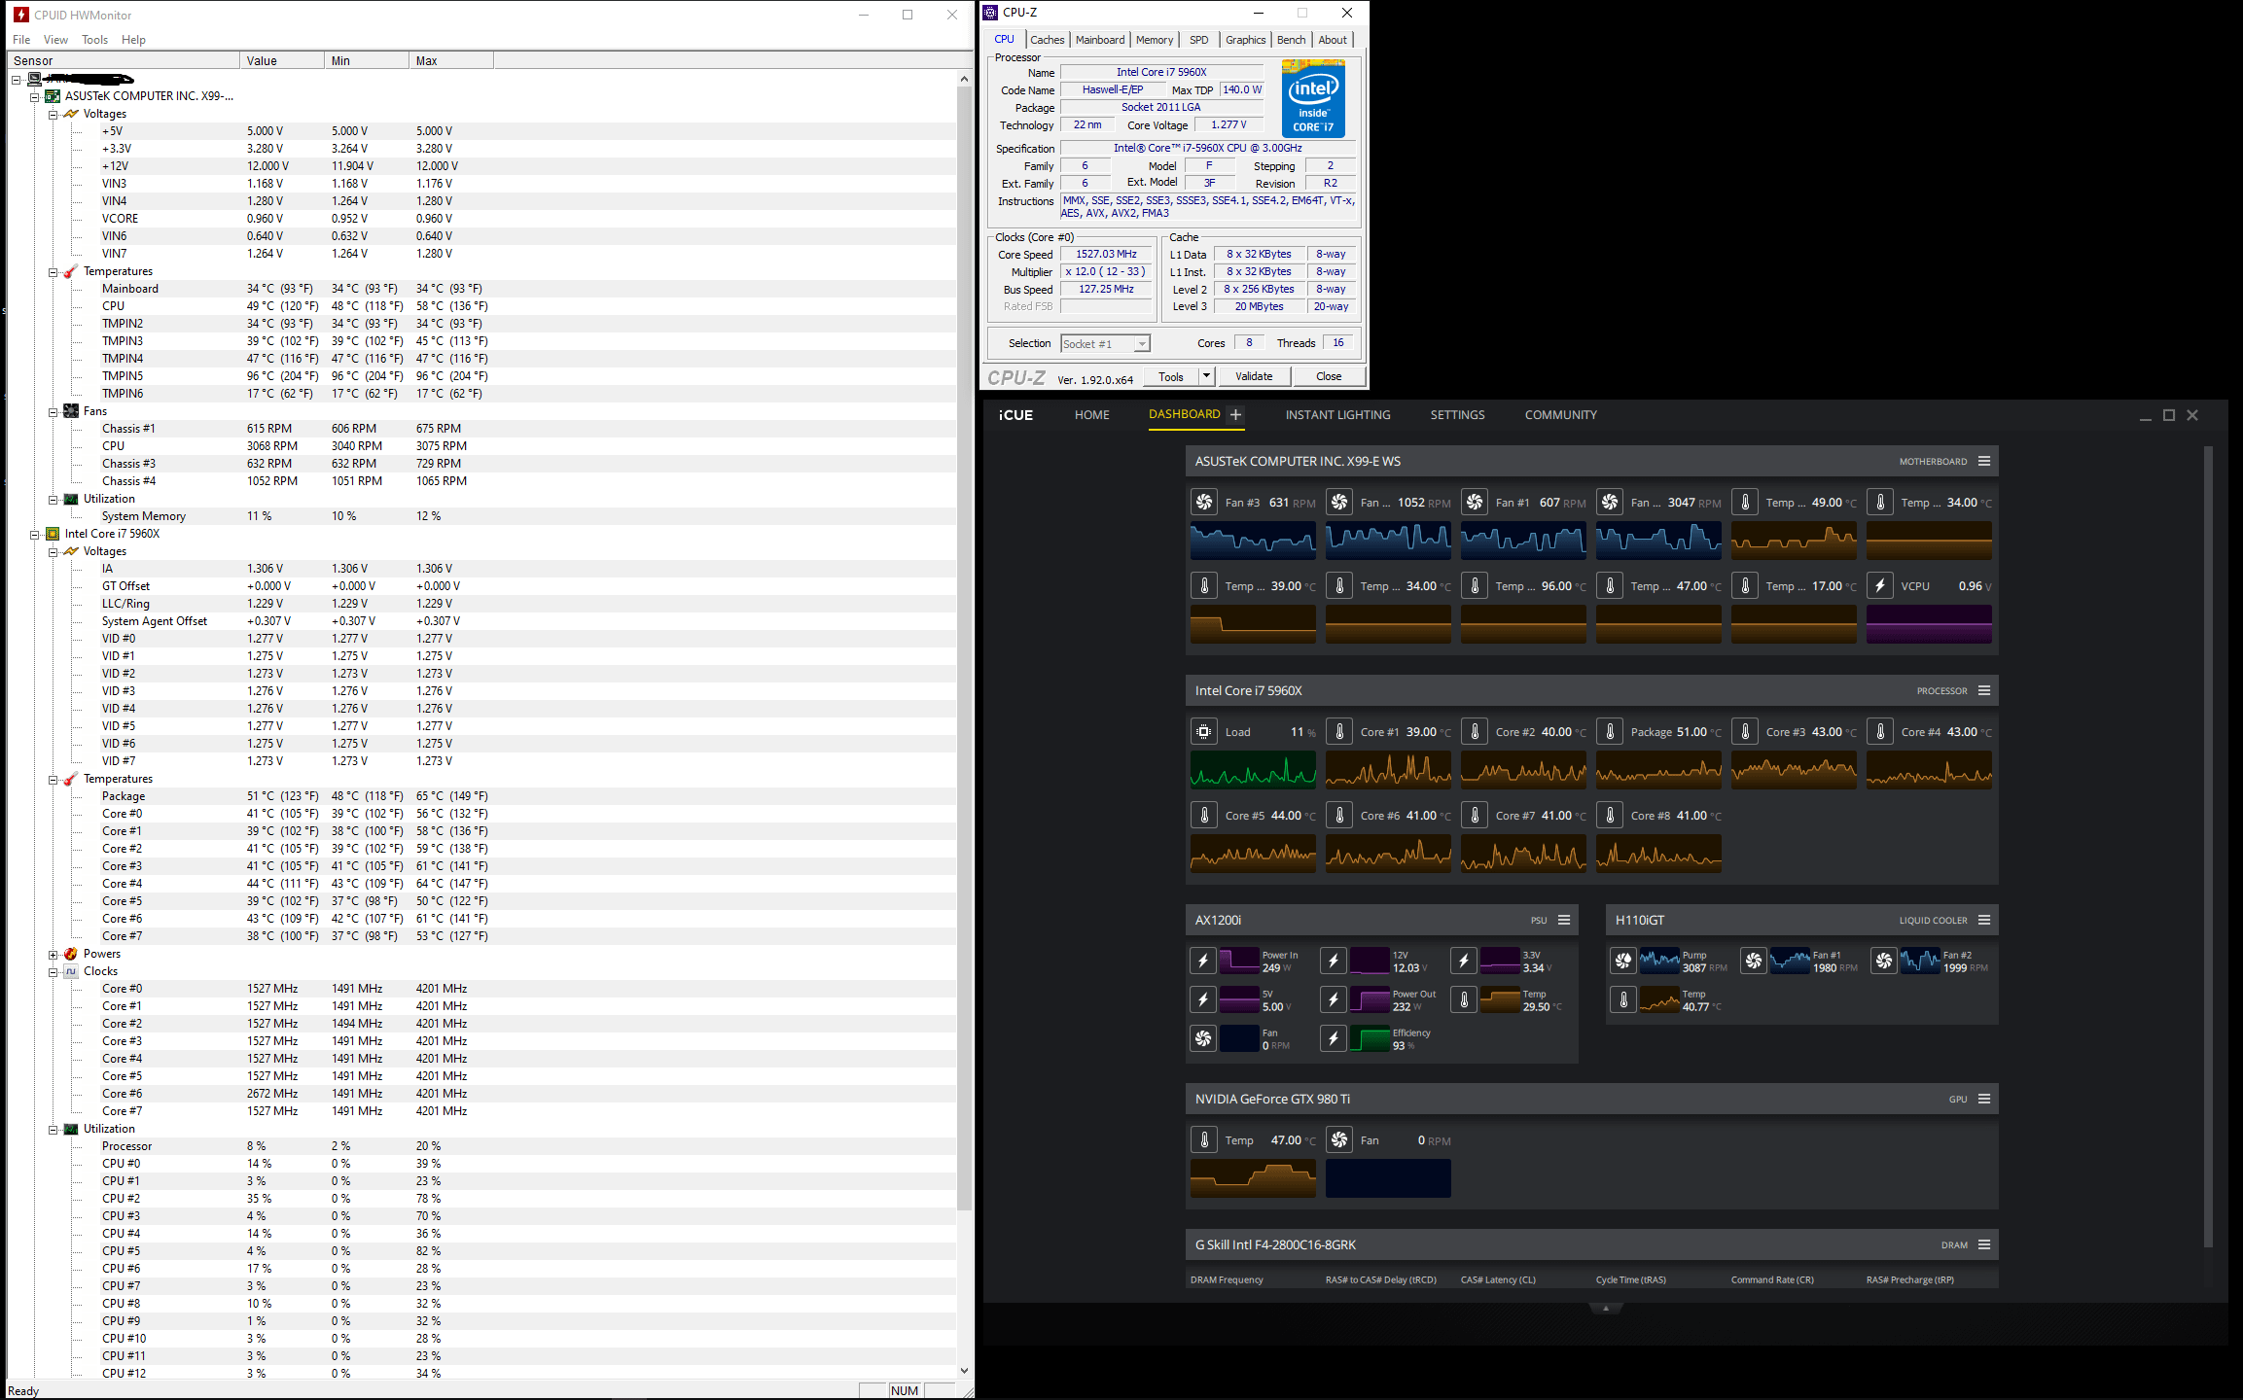This screenshot has width=2243, height=1400.
Task: Collapse the Intel Core i7 5960X tree node
Action: point(35,535)
